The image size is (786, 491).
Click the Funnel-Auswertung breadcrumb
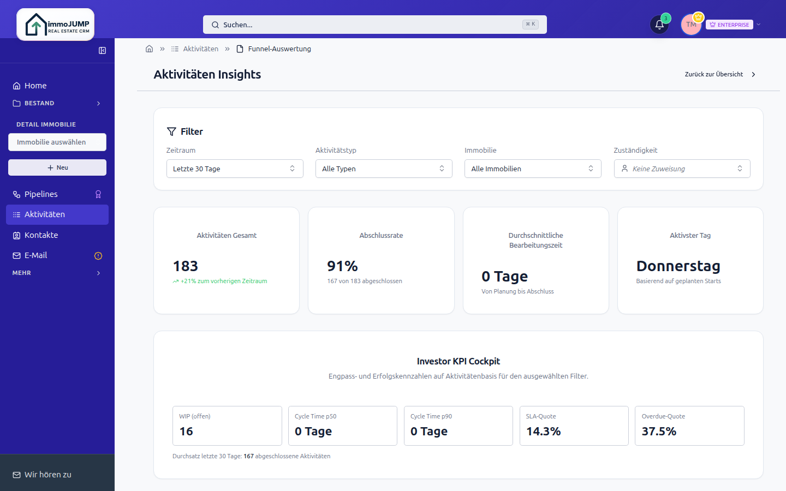pos(279,49)
